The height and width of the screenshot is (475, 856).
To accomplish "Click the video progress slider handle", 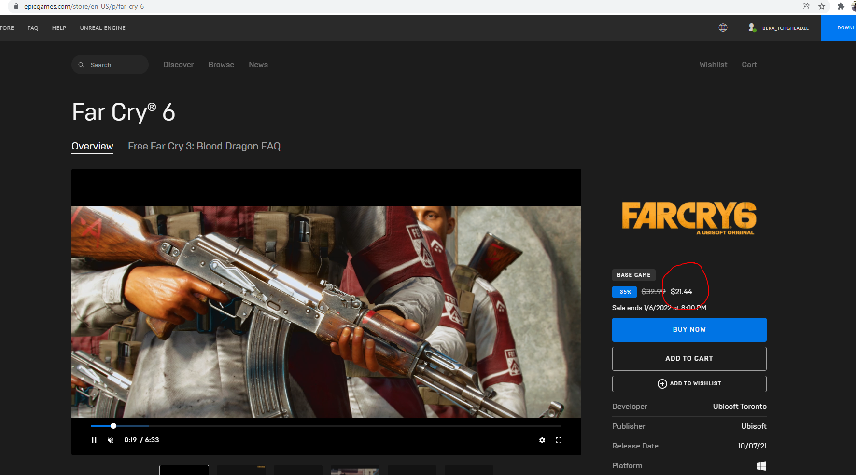I will point(113,426).
